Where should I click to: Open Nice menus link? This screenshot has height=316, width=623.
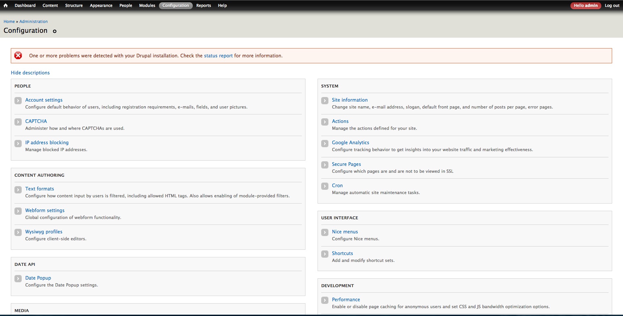[x=345, y=232]
